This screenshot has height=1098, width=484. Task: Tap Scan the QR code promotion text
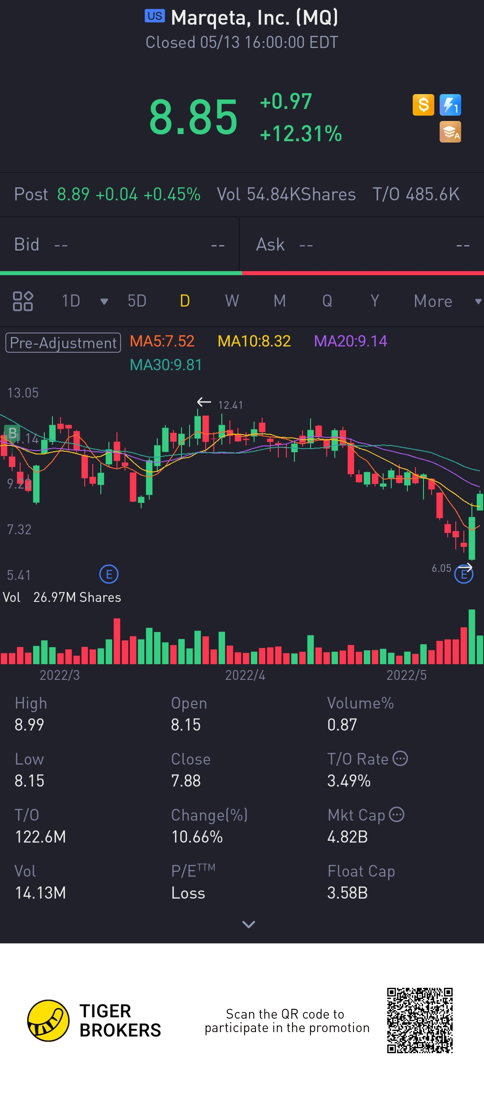click(287, 1020)
